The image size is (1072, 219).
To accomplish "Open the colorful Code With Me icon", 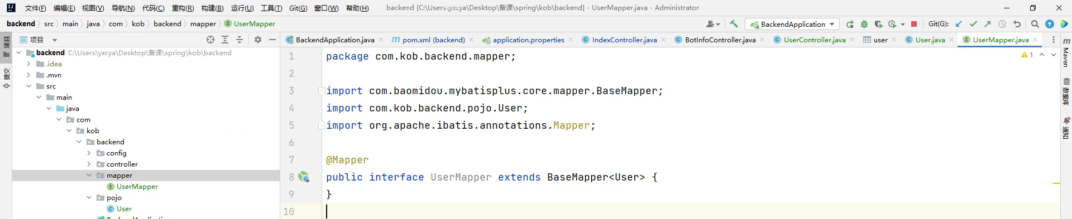I will 1064,24.
